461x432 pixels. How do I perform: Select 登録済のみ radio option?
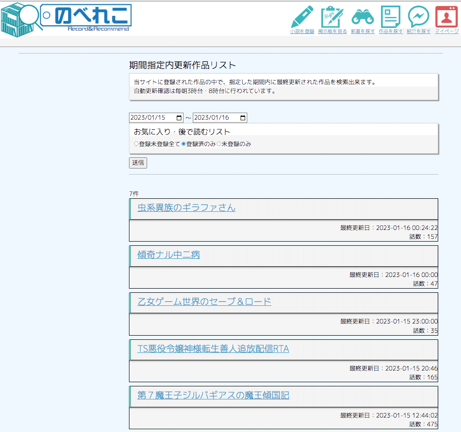(183, 144)
